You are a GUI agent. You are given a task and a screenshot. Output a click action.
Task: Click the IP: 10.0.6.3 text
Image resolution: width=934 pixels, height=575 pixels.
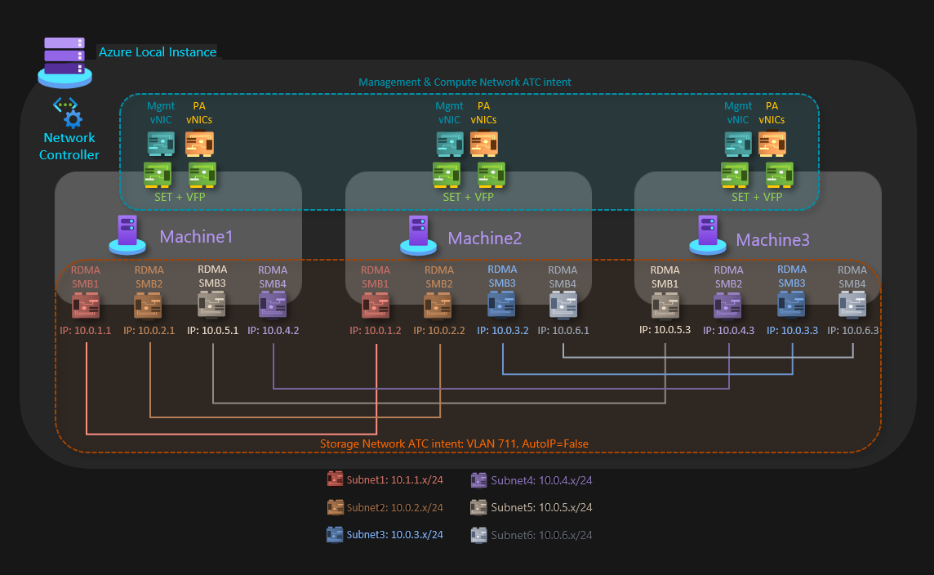click(x=853, y=330)
